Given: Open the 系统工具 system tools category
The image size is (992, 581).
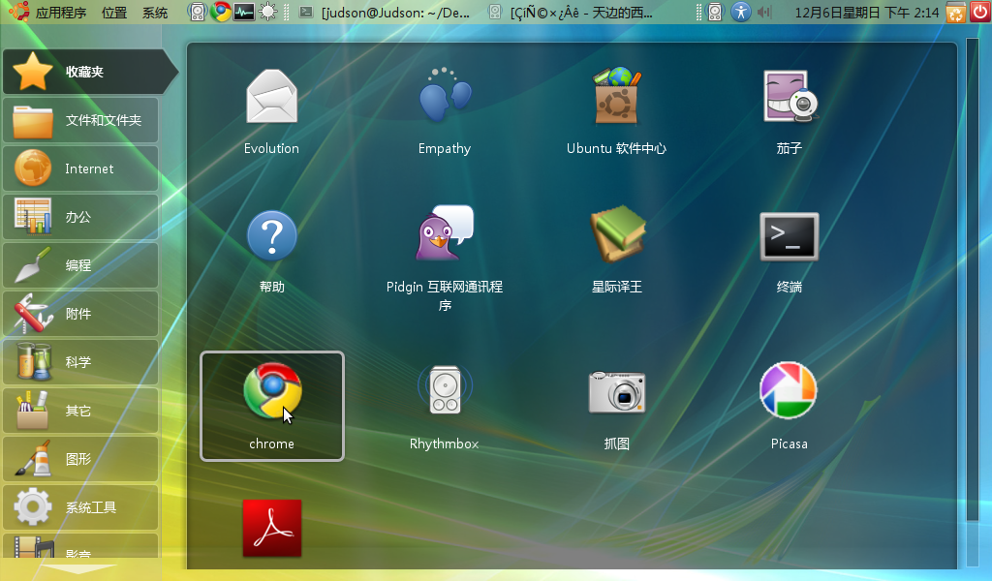Looking at the screenshot, I should pos(80,507).
